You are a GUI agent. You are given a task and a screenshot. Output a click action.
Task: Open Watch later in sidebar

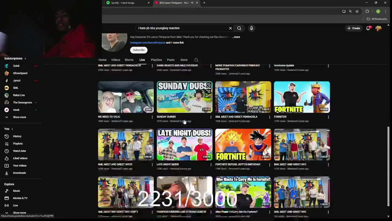pyautogui.click(x=20, y=151)
